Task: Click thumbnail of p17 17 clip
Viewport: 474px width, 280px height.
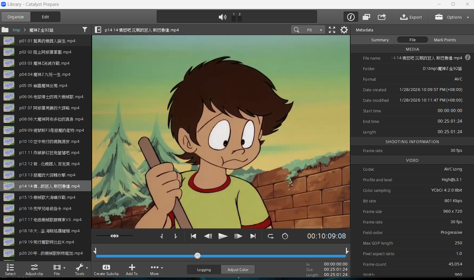Action: click(x=9, y=220)
